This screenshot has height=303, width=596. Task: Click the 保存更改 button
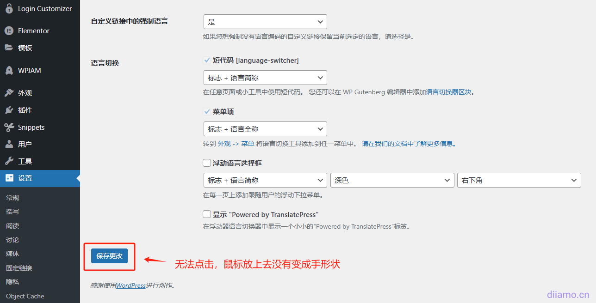109,256
